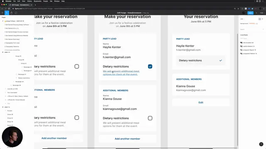Click the Edit link in reservation summary
The image size is (266, 149).
pos(201,103)
